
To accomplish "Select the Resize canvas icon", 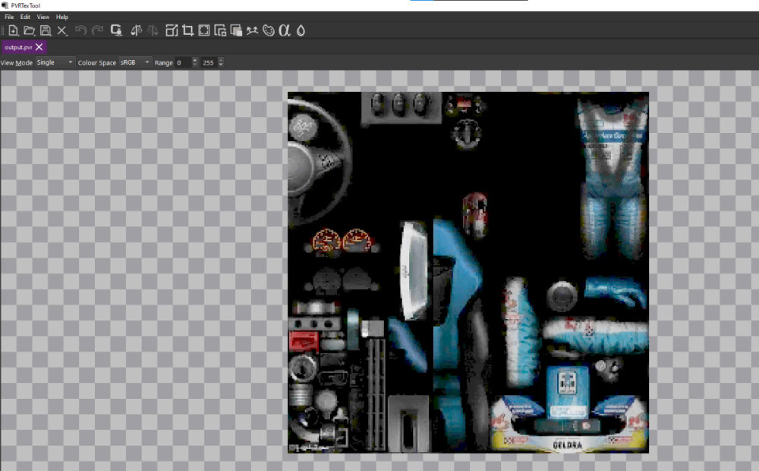I will (203, 30).
